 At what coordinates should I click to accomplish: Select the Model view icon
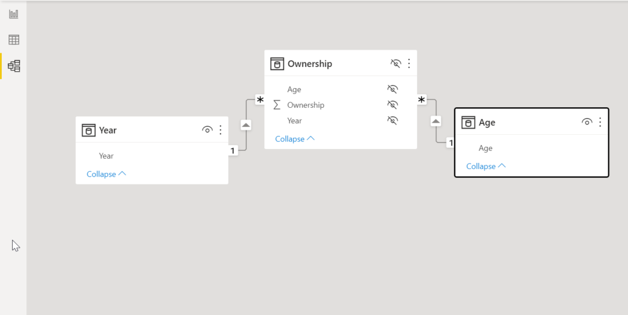coord(13,66)
